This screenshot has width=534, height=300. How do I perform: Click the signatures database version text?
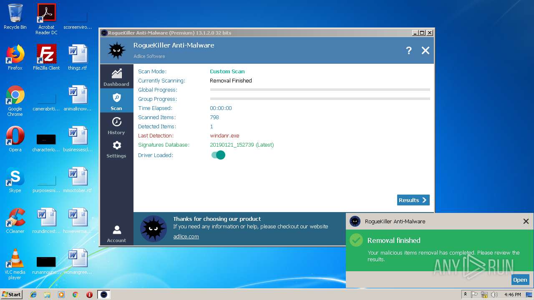pos(242,145)
